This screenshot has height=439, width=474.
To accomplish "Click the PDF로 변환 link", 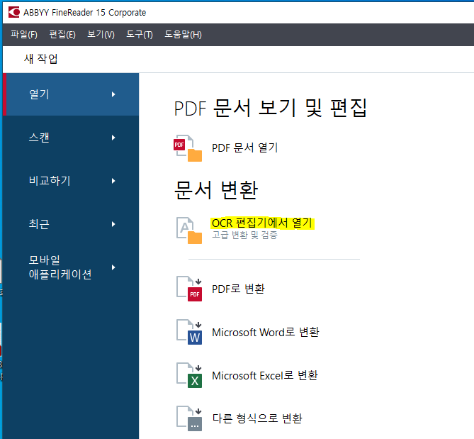I will [238, 289].
